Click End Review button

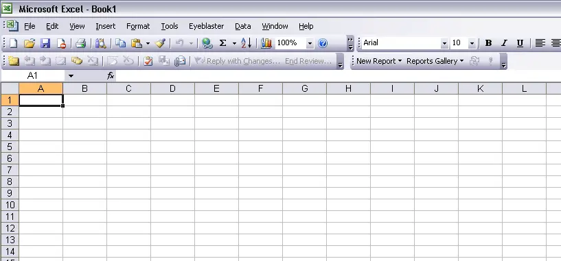coord(308,61)
